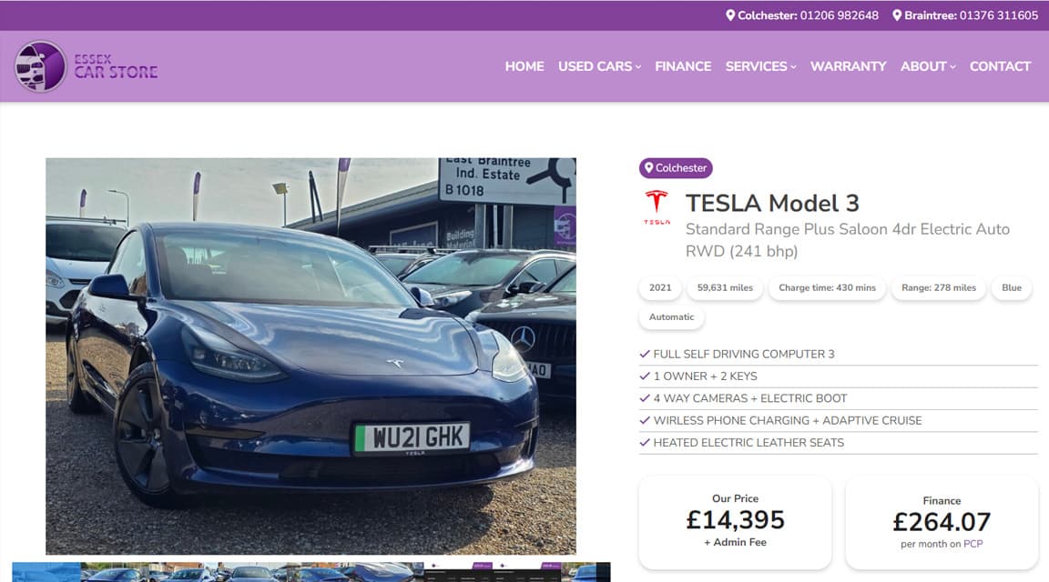This screenshot has width=1049, height=582.
Task: Open the Home menu item
Action: 524,66
